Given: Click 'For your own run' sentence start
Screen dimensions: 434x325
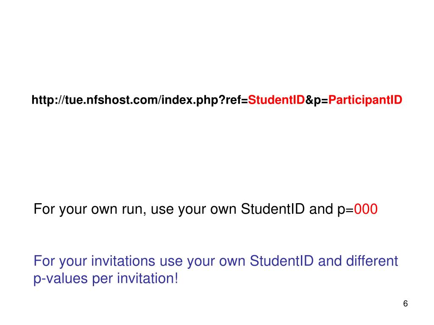Looking at the screenshot, I should [89, 209].
